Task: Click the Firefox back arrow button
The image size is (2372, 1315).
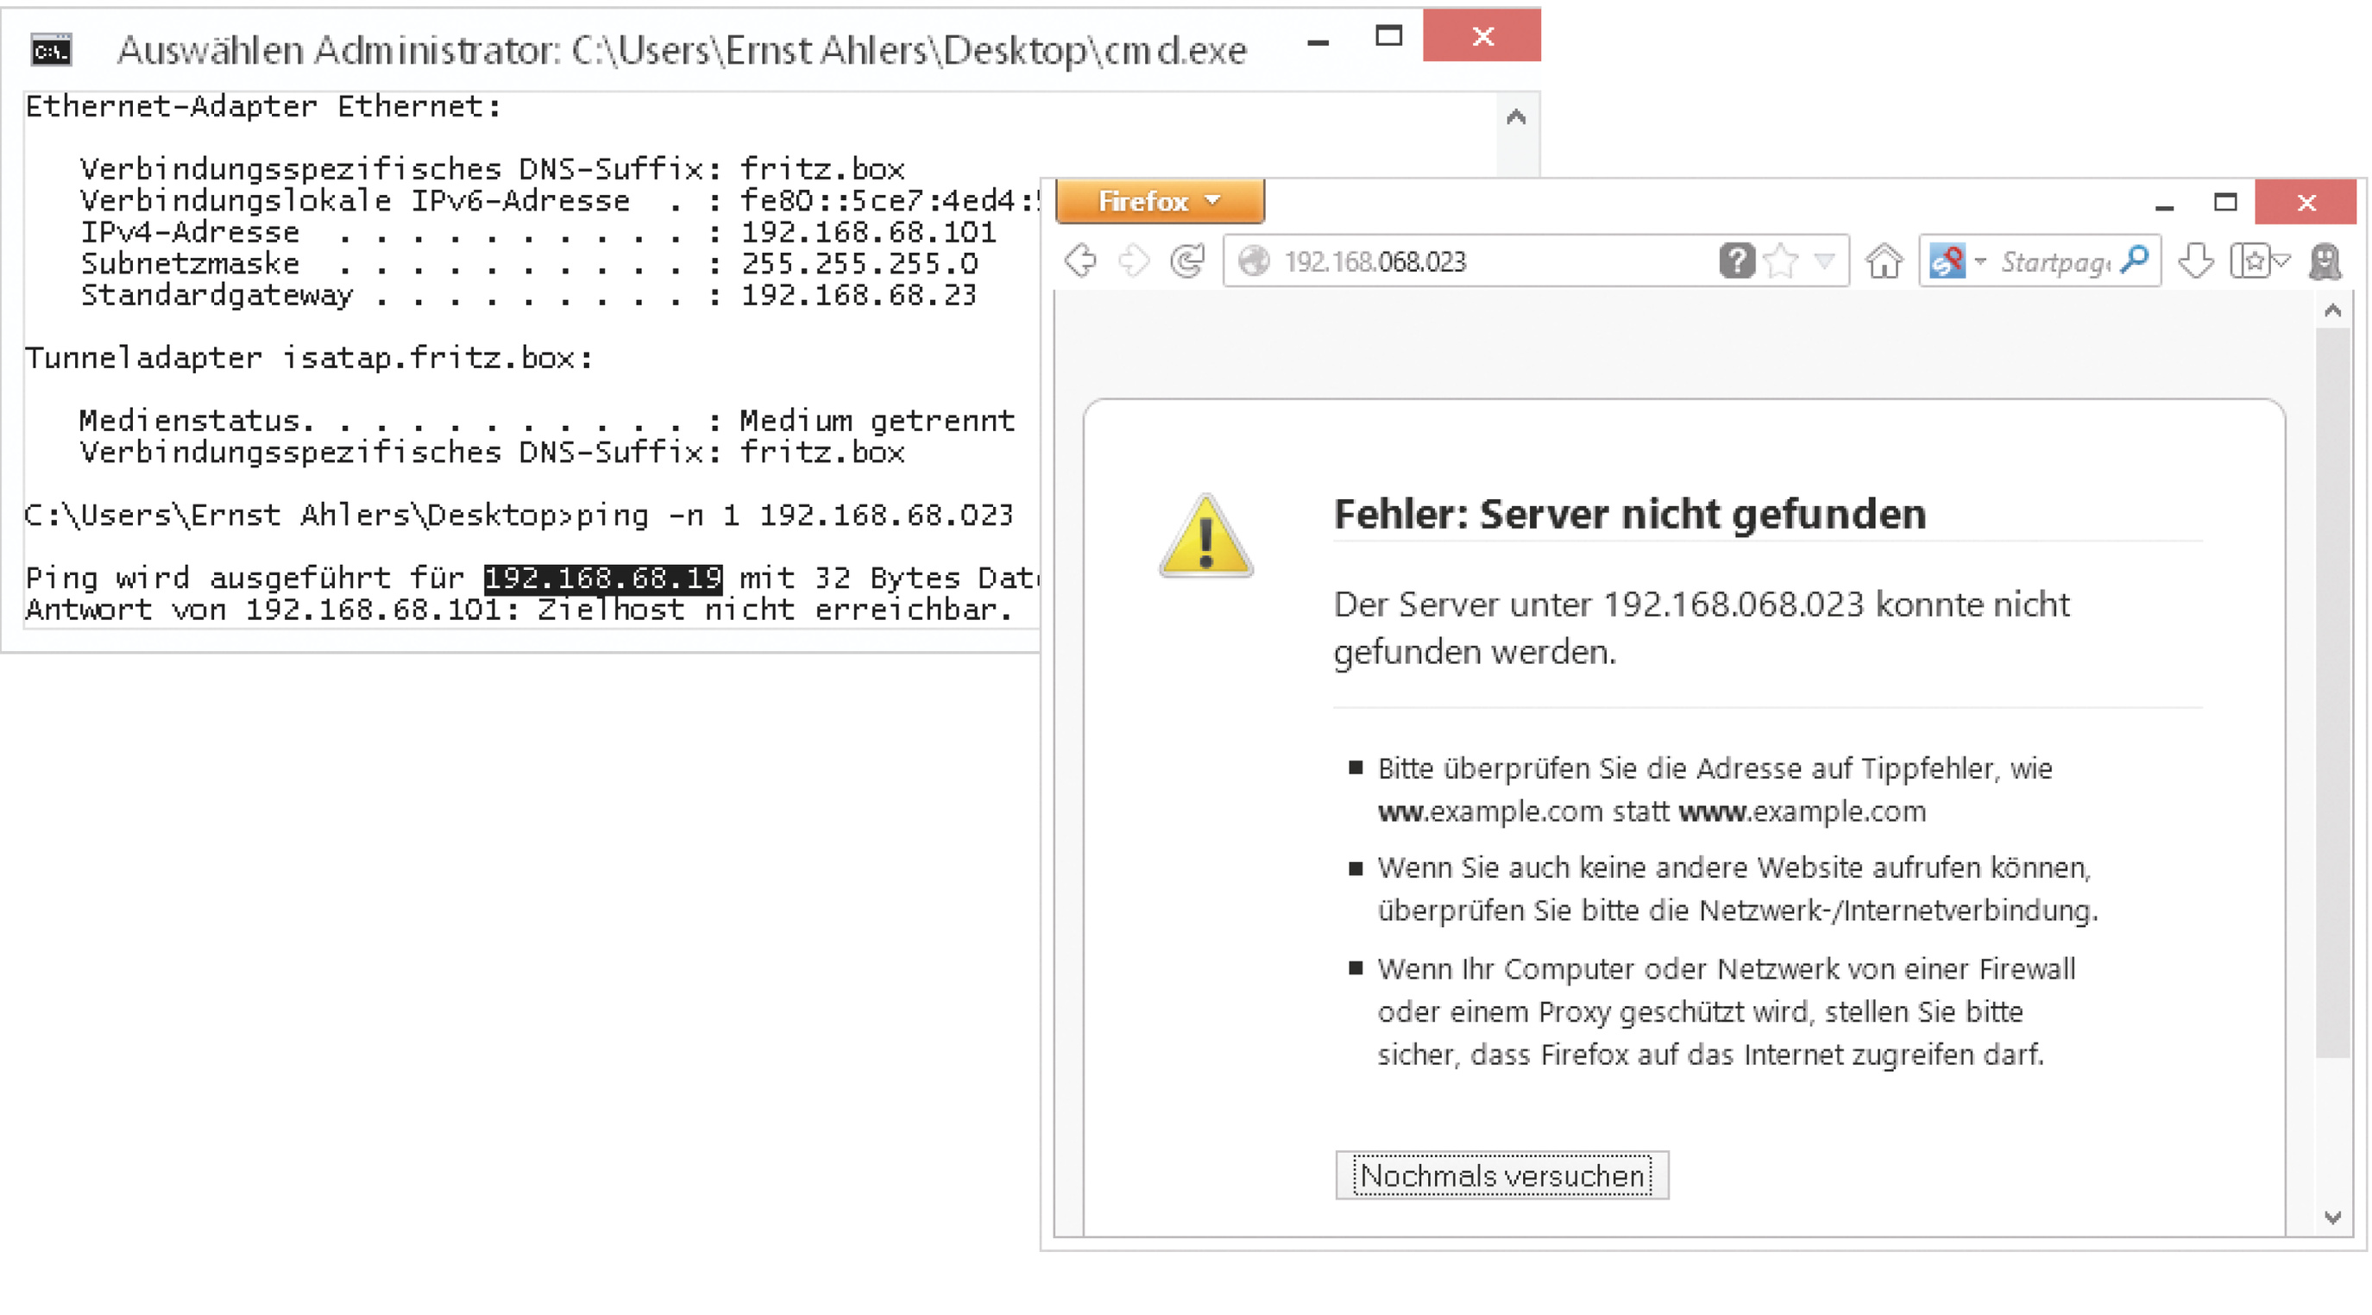Action: tap(1081, 261)
